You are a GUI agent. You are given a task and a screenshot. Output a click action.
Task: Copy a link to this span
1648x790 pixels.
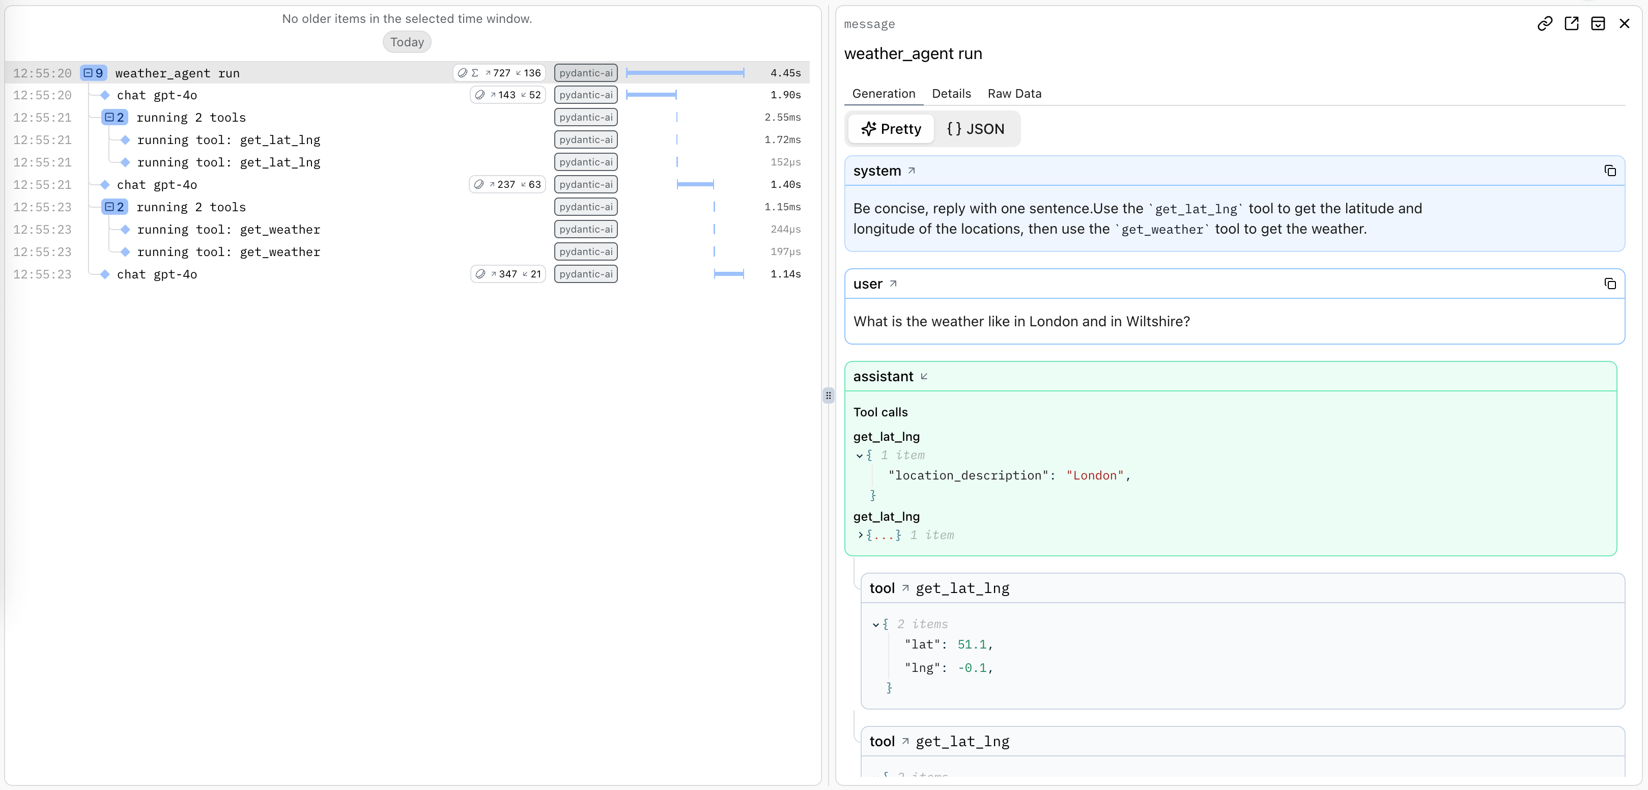click(1546, 23)
